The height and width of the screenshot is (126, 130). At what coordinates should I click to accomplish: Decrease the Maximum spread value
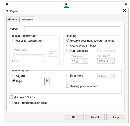coord(86,62)
